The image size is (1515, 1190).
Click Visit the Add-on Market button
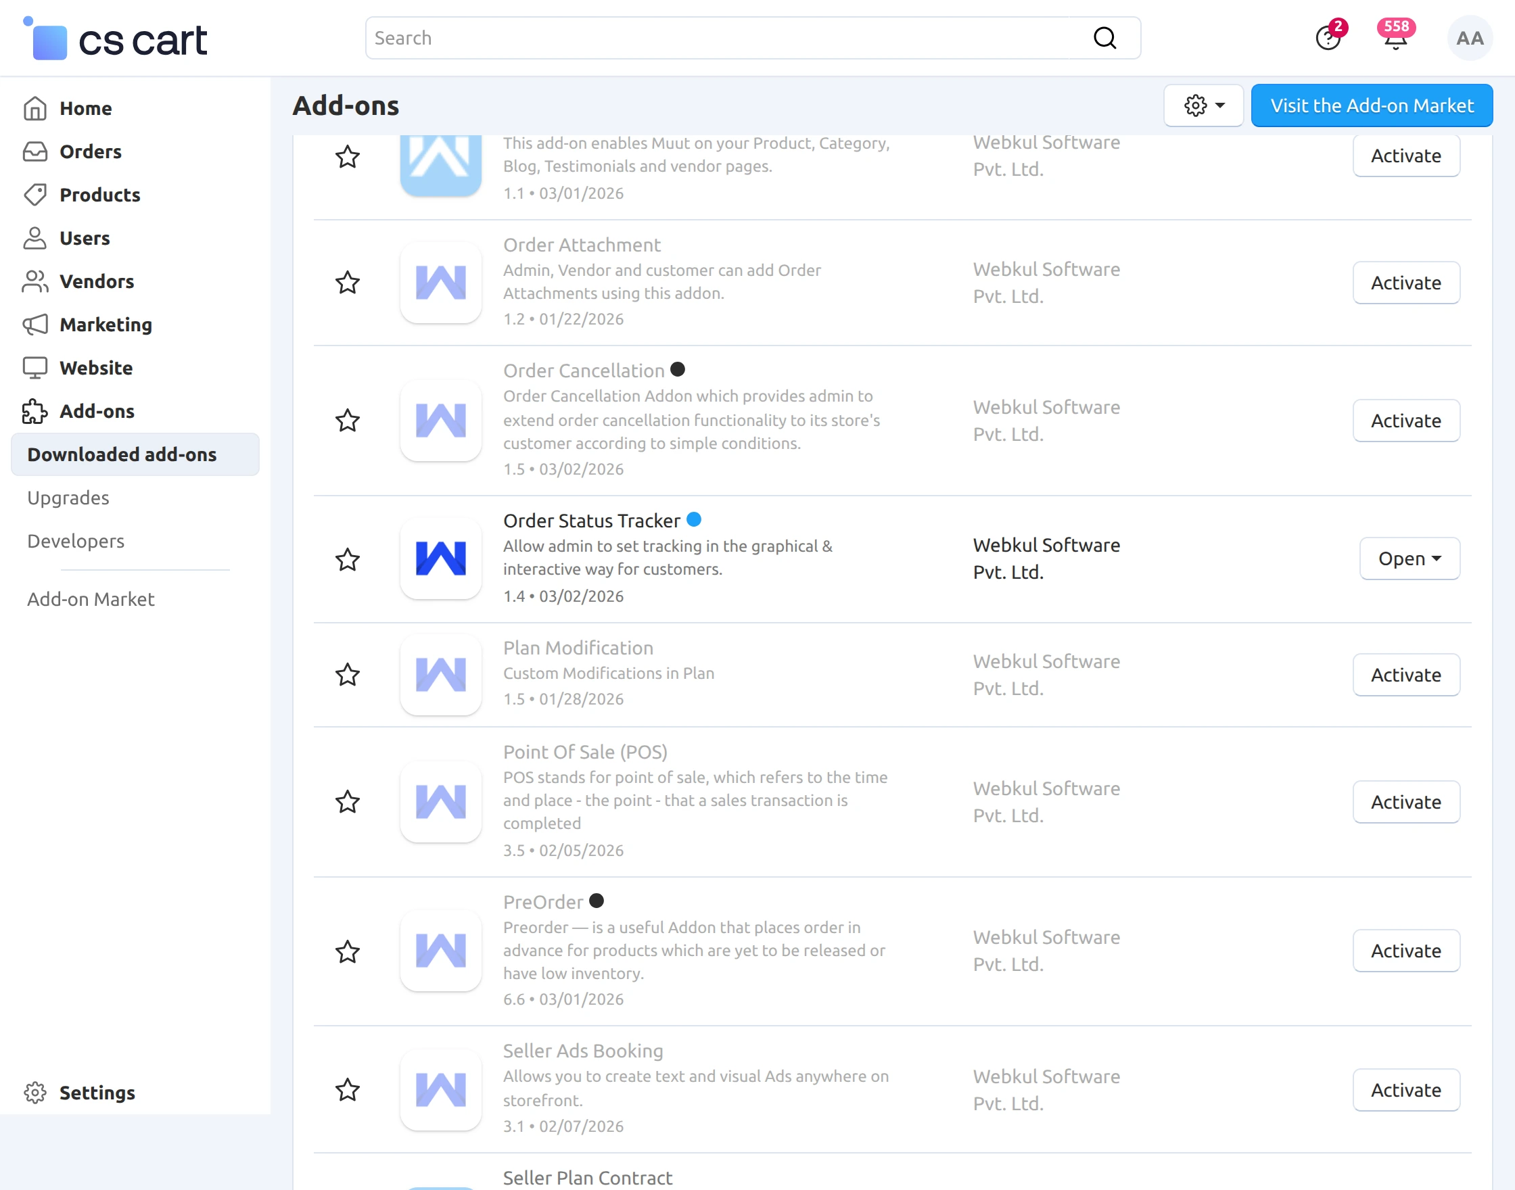click(x=1372, y=105)
